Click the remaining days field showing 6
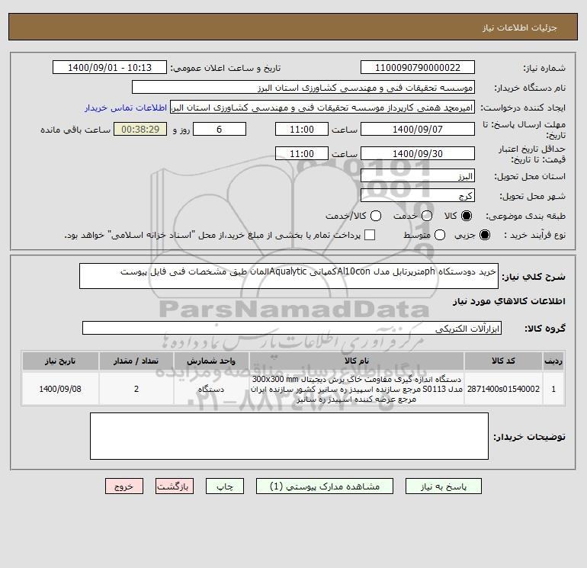 (220, 129)
